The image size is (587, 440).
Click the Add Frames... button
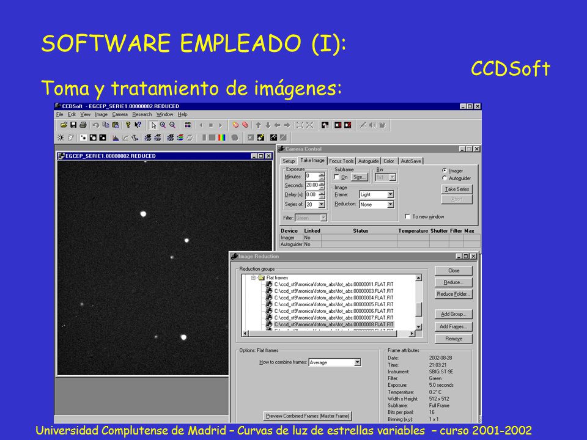click(x=453, y=326)
